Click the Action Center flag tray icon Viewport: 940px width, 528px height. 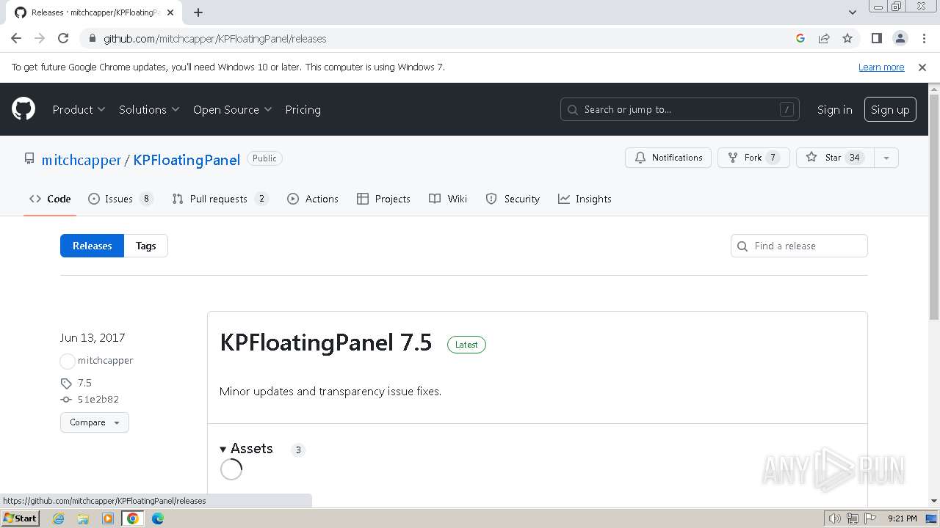870,518
